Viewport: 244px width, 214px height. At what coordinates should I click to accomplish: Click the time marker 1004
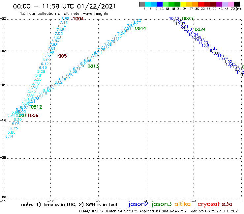[78, 19]
